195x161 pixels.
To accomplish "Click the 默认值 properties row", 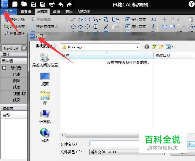I will pos(14,61).
